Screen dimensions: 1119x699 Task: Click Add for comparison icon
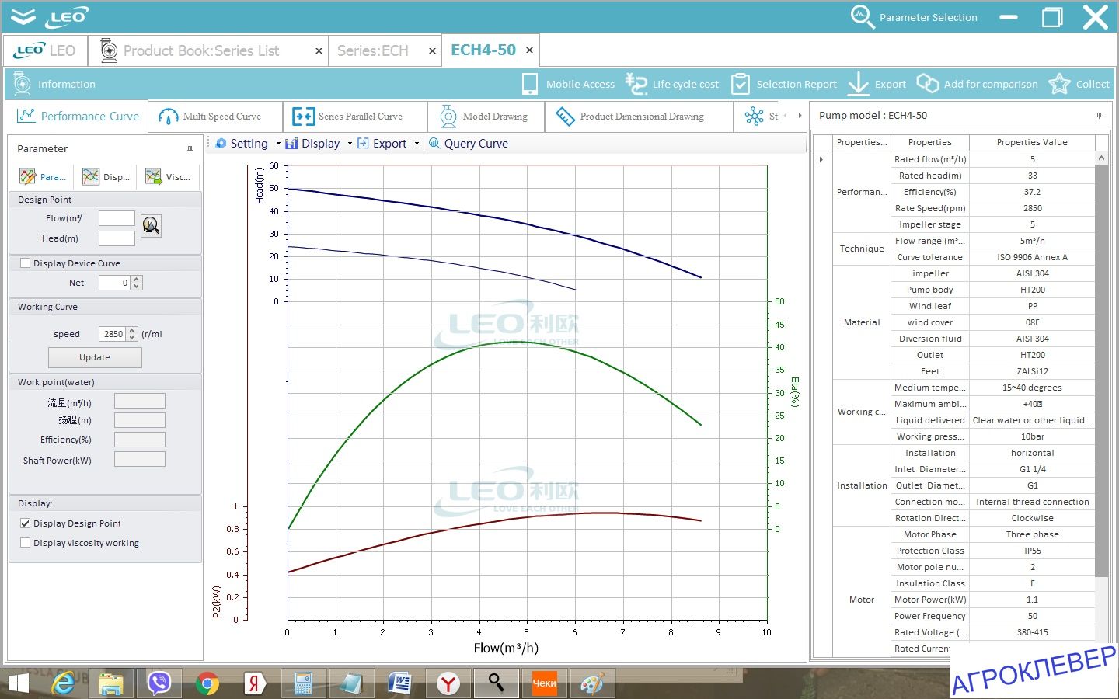[928, 84]
